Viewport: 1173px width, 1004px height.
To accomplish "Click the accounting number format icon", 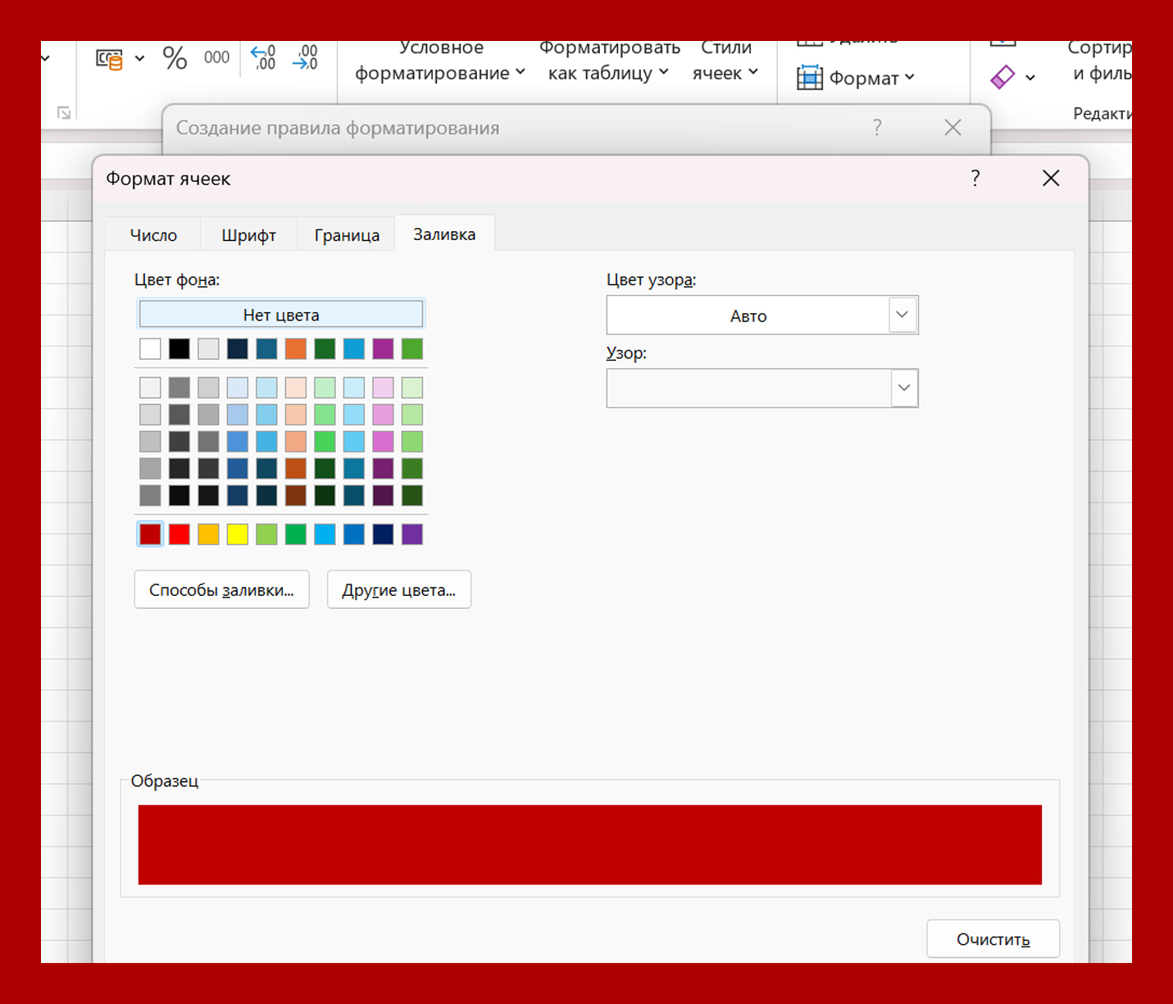I will pyautogui.click(x=110, y=59).
